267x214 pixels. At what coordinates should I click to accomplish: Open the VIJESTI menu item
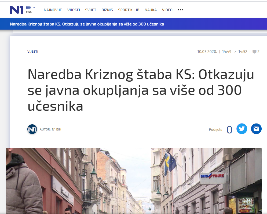coord(74,10)
